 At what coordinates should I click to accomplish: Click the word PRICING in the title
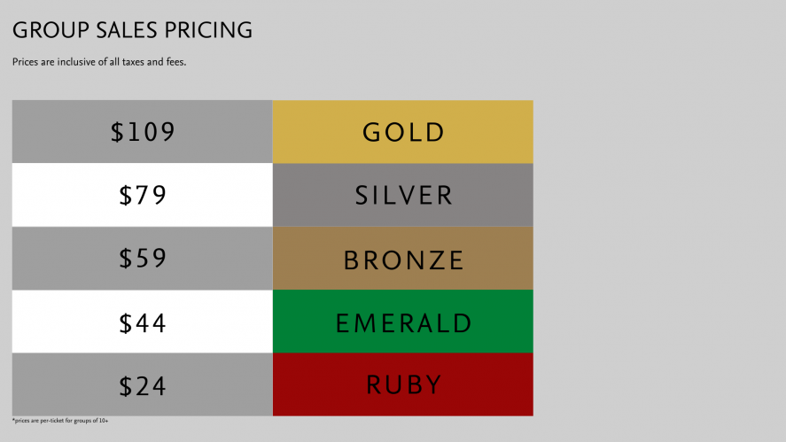click(208, 30)
